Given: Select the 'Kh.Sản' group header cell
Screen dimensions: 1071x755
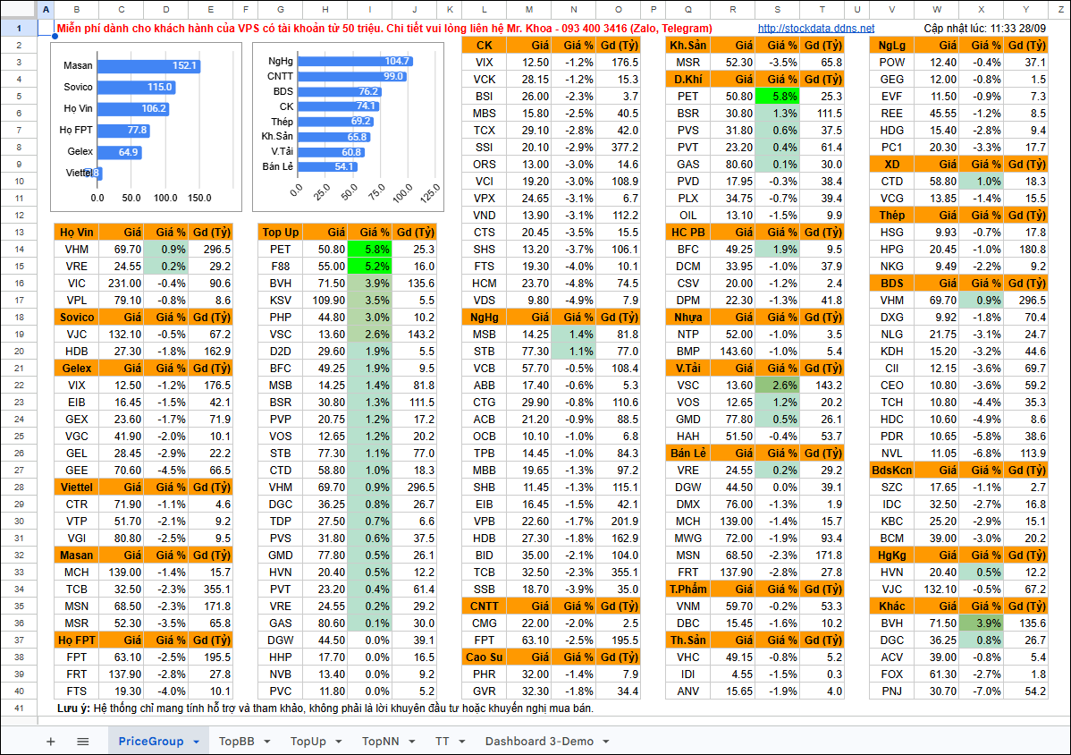Looking at the screenshot, I should point(687,45).
